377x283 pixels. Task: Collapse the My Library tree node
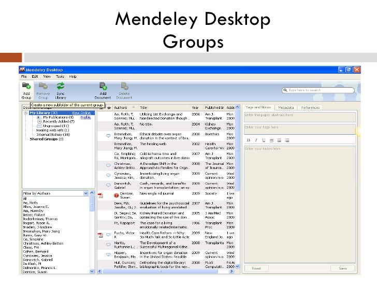tap(25, 113)
